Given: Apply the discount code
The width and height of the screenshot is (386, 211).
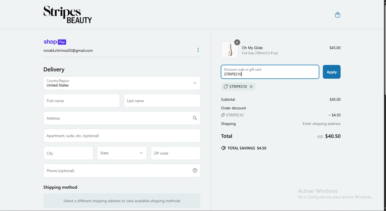Looking at the screenshot, I should [x=332, y=72].
